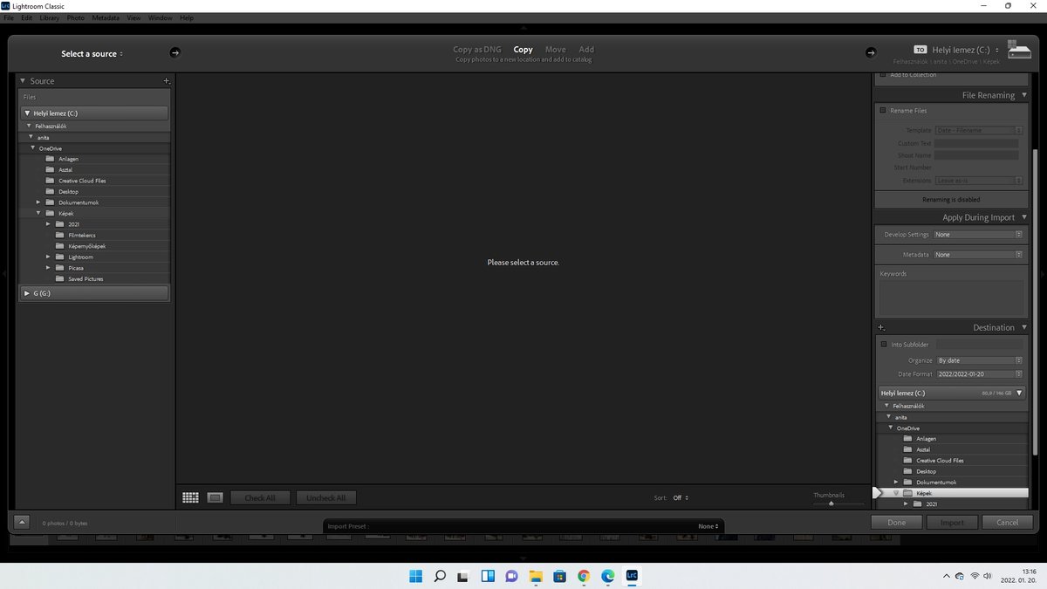Collapse the Source panel header triangle

(23, 81)
